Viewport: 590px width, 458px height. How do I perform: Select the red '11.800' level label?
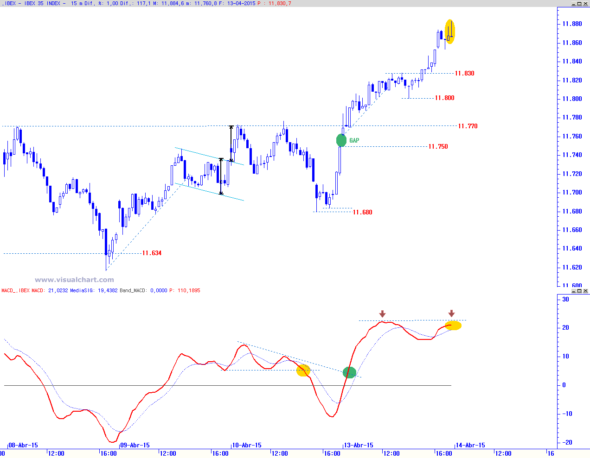click(444, 98)
